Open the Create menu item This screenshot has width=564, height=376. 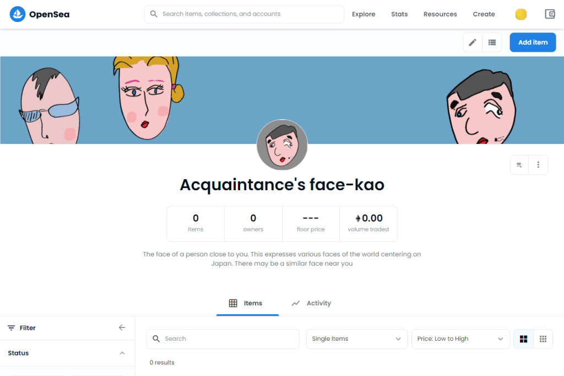(484, 14)
